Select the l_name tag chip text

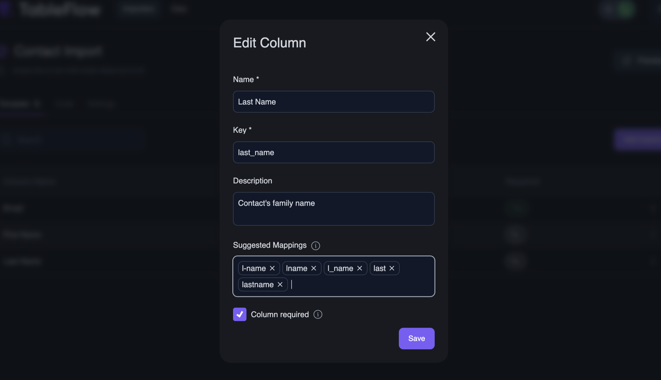pos(340,268)
